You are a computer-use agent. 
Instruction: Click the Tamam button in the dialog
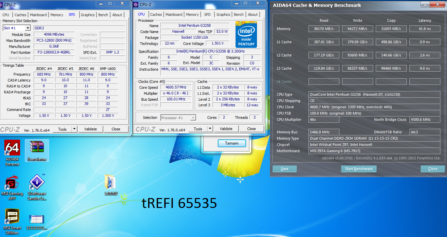pyautogui.click(x=232, y=143)
